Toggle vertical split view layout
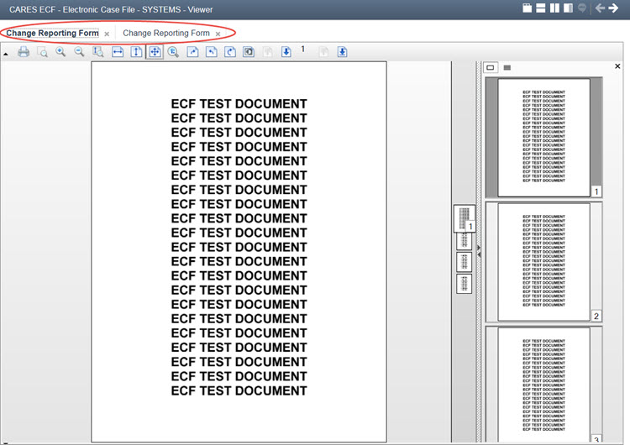 tap(554, 8)
